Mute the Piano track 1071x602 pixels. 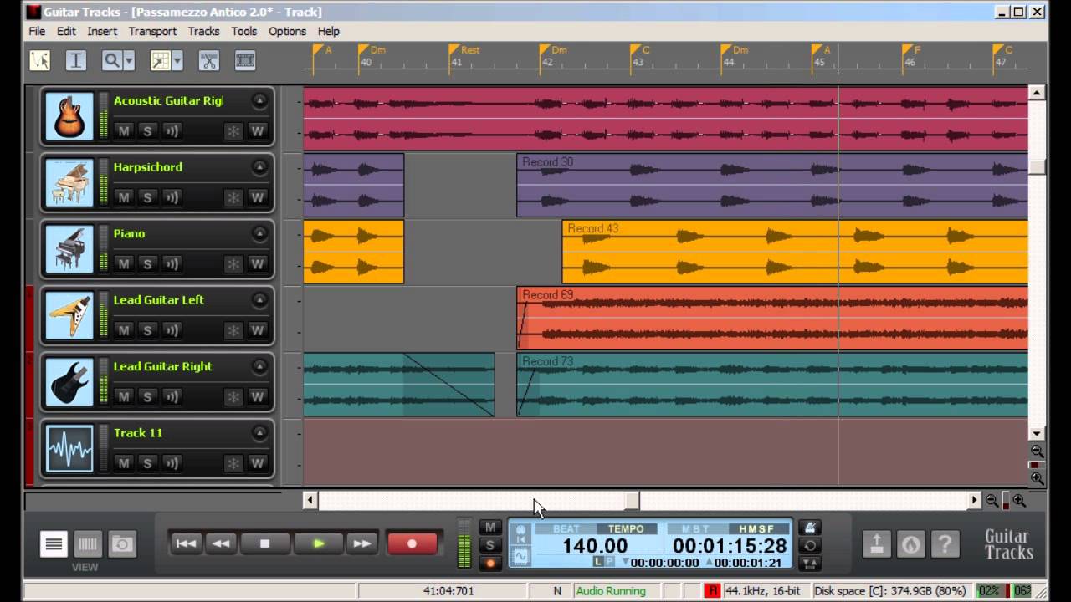coord(124,264)
